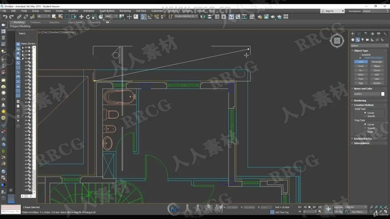Toggle the Percent Snap icon
This screenshot has height=219, width=390.
(x=157, y=17)
